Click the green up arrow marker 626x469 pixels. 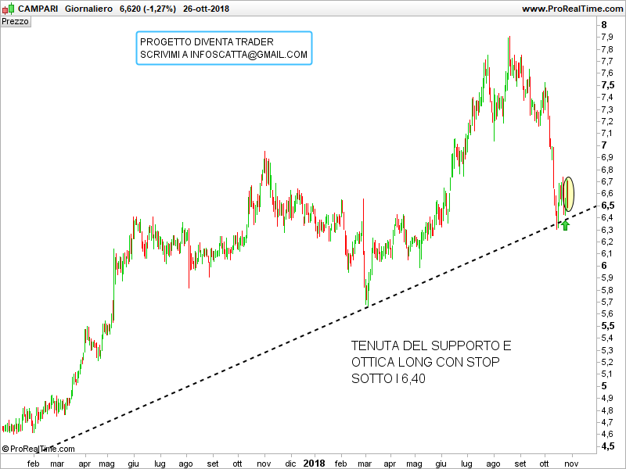point(566,225)
